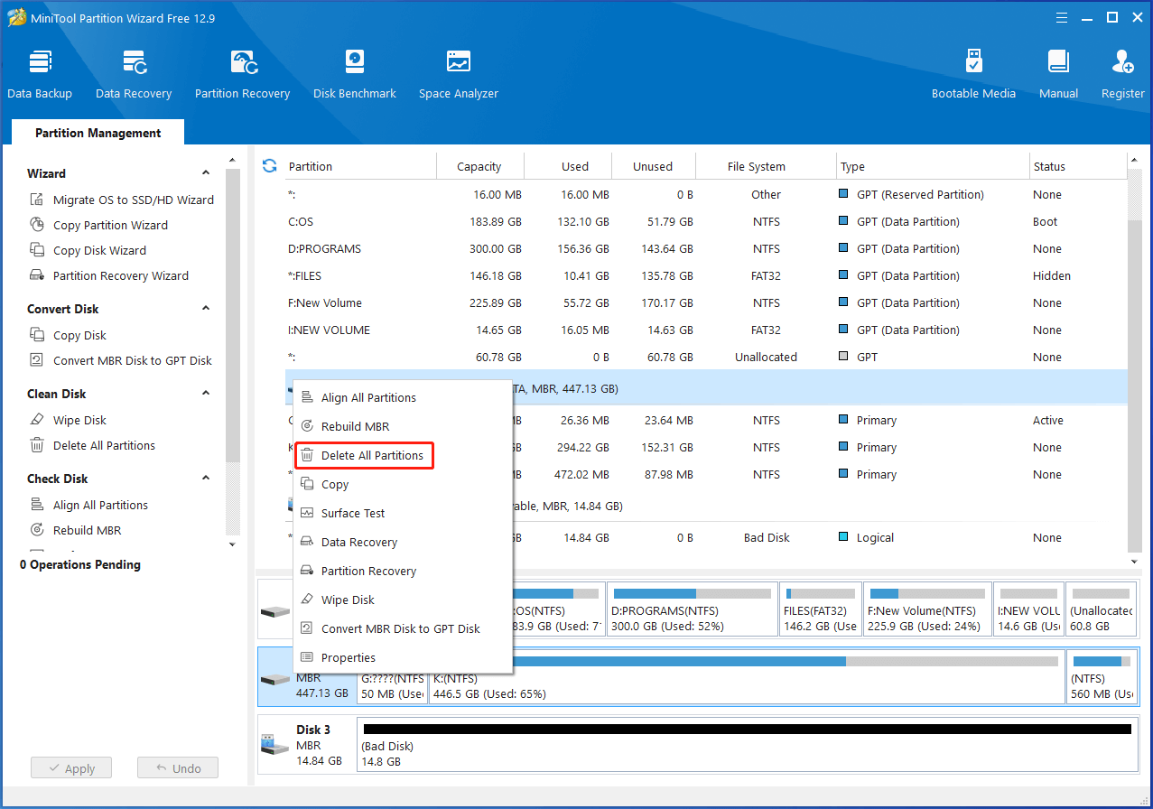Image resolution: width=1153 pixels, height=809 pixels.
Task: Select Surface Test in context menu
Action: pyautogui.click(x=404, y=513)
